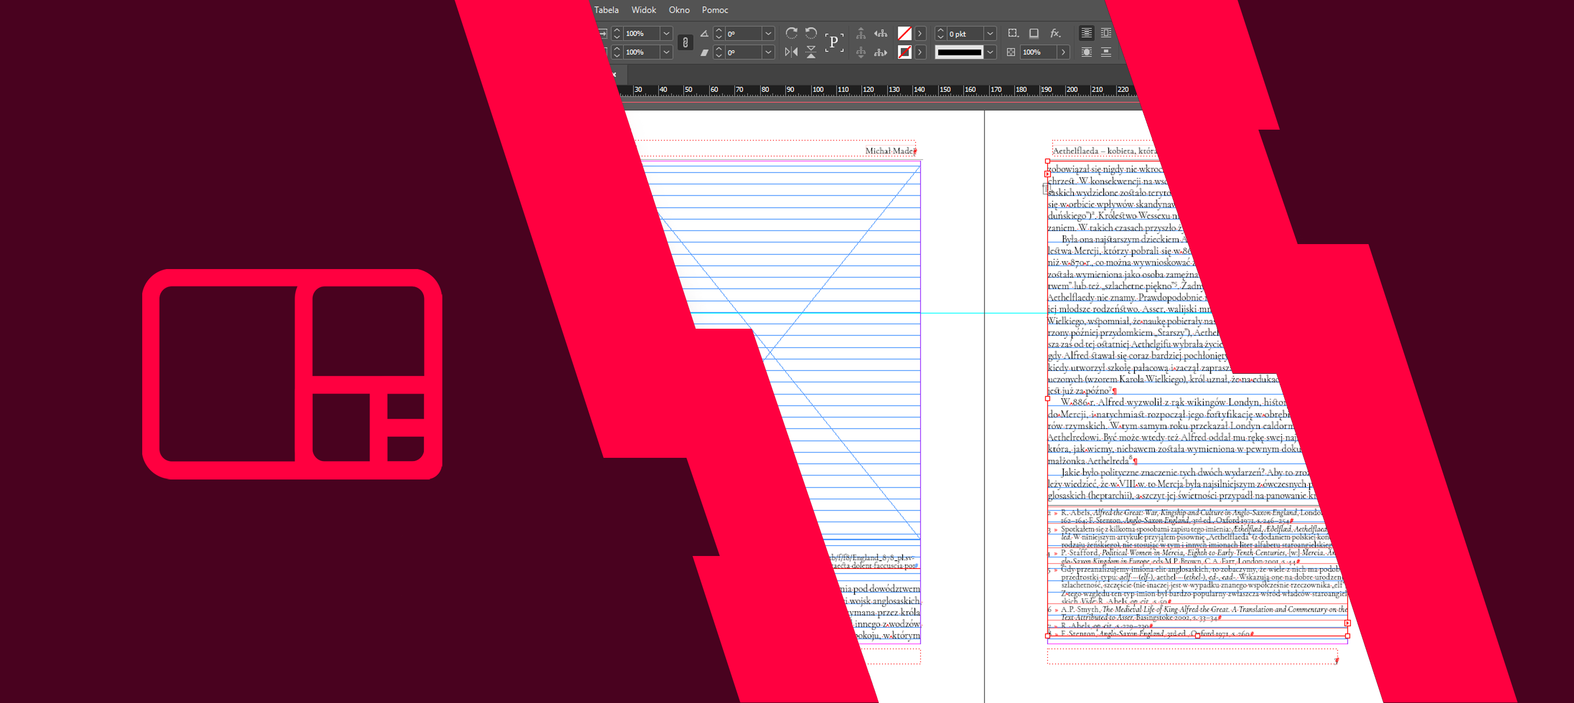The image size is (1574, 703).
Task: Click the rotation angle icon
Action: [x=705, y=34]
